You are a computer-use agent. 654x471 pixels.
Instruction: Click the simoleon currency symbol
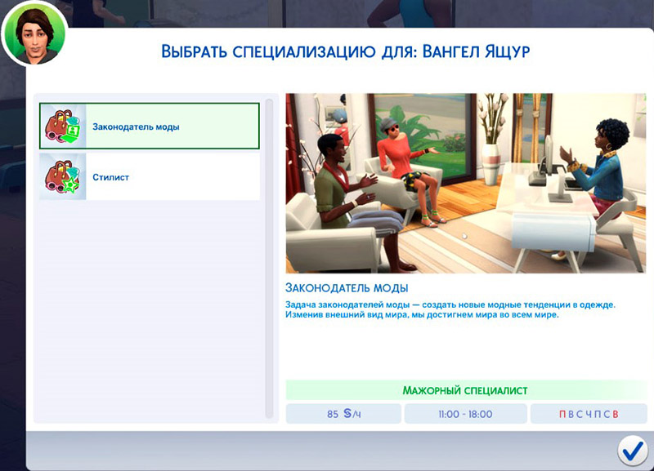point(347,413)
